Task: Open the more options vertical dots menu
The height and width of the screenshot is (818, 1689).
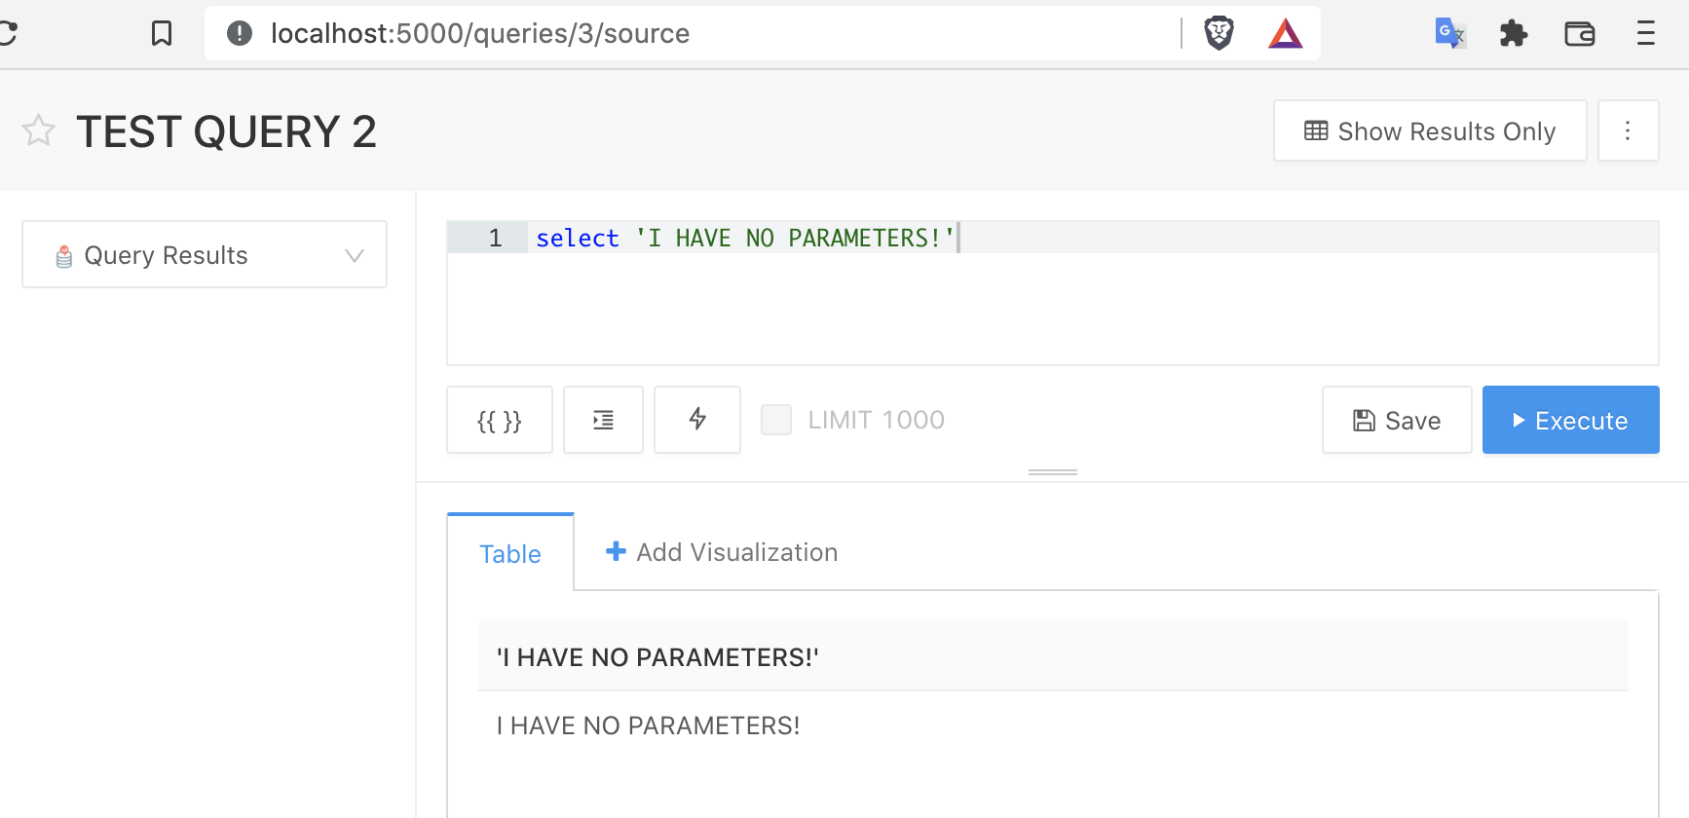Action: pos(1628,130)
